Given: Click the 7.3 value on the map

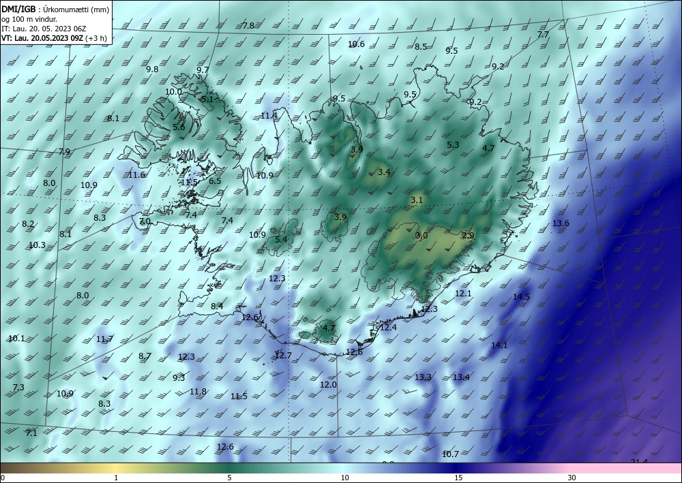Looking at the screenshot, I should tap(18, 387).
